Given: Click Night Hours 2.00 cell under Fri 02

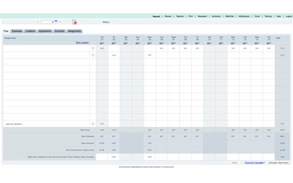Looking at the screenshot, I should (x=114, y=157).
